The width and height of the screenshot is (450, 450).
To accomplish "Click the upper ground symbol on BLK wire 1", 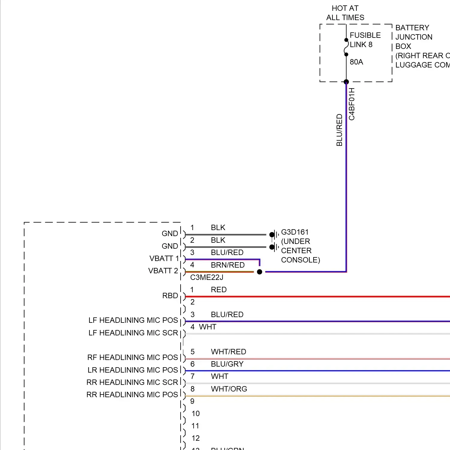I will pyautogui.click(x=274, y=235).
